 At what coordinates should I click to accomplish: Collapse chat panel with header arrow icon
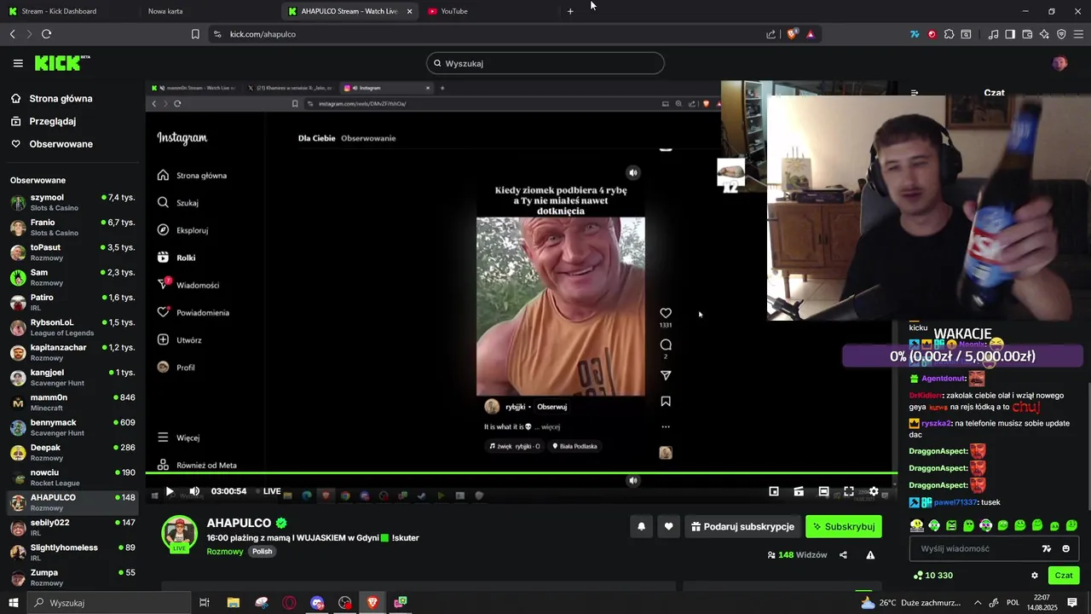point(915,92)
